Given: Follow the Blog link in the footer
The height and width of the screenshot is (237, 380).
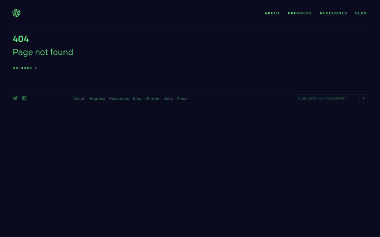Looking at the screenshot, I should [x=137, y=99].
